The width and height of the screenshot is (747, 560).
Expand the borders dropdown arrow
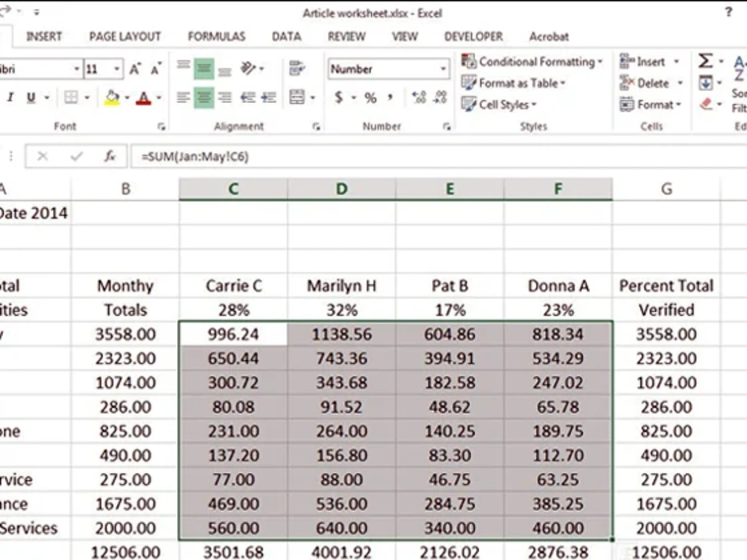pyautogui.click(x=87, y=98)
